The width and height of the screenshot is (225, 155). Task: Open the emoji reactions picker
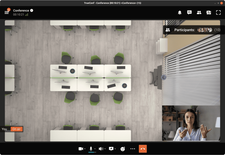[x=122, y=149]
